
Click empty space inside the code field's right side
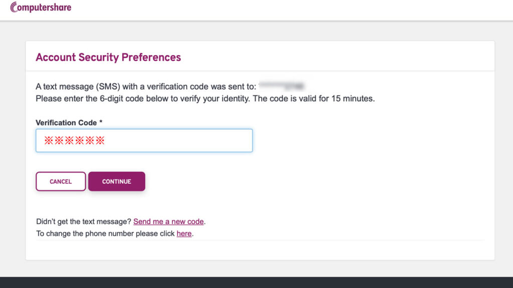[x=196, y=140]
